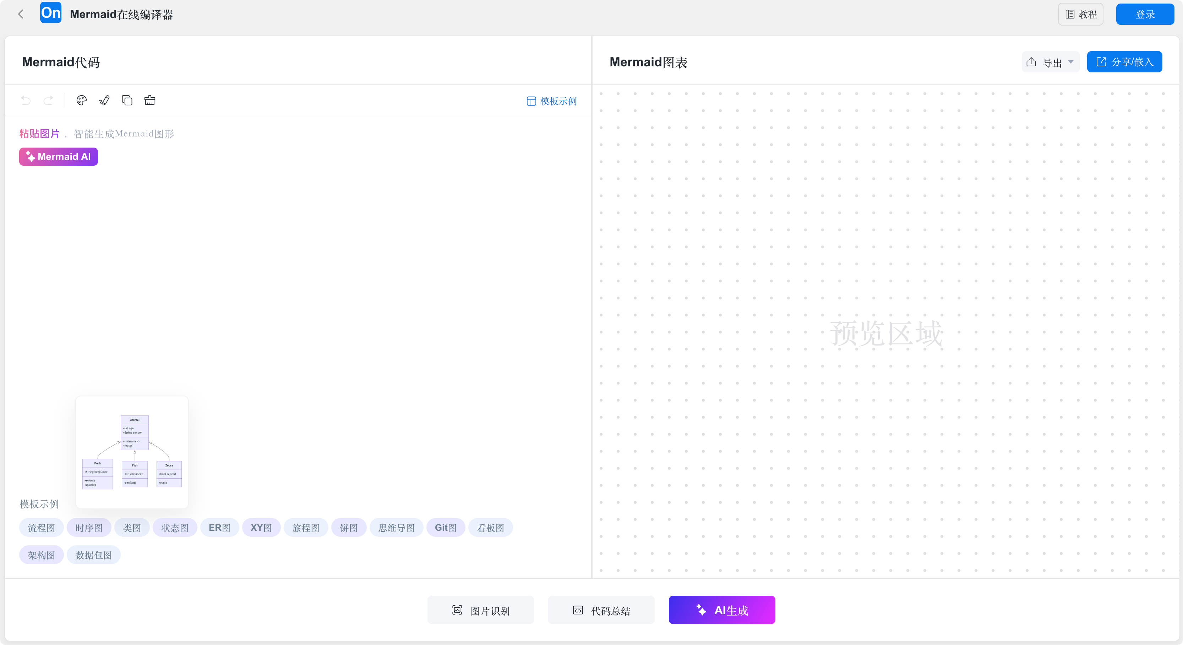Click the 图片识别 image recognition button

pyautogui.click(x=480, y=610)
